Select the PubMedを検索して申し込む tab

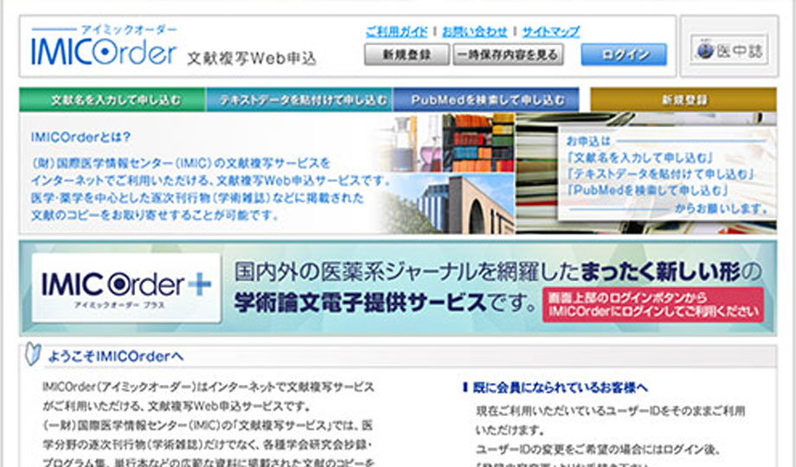pyautogui.click(x=486, y=99)
